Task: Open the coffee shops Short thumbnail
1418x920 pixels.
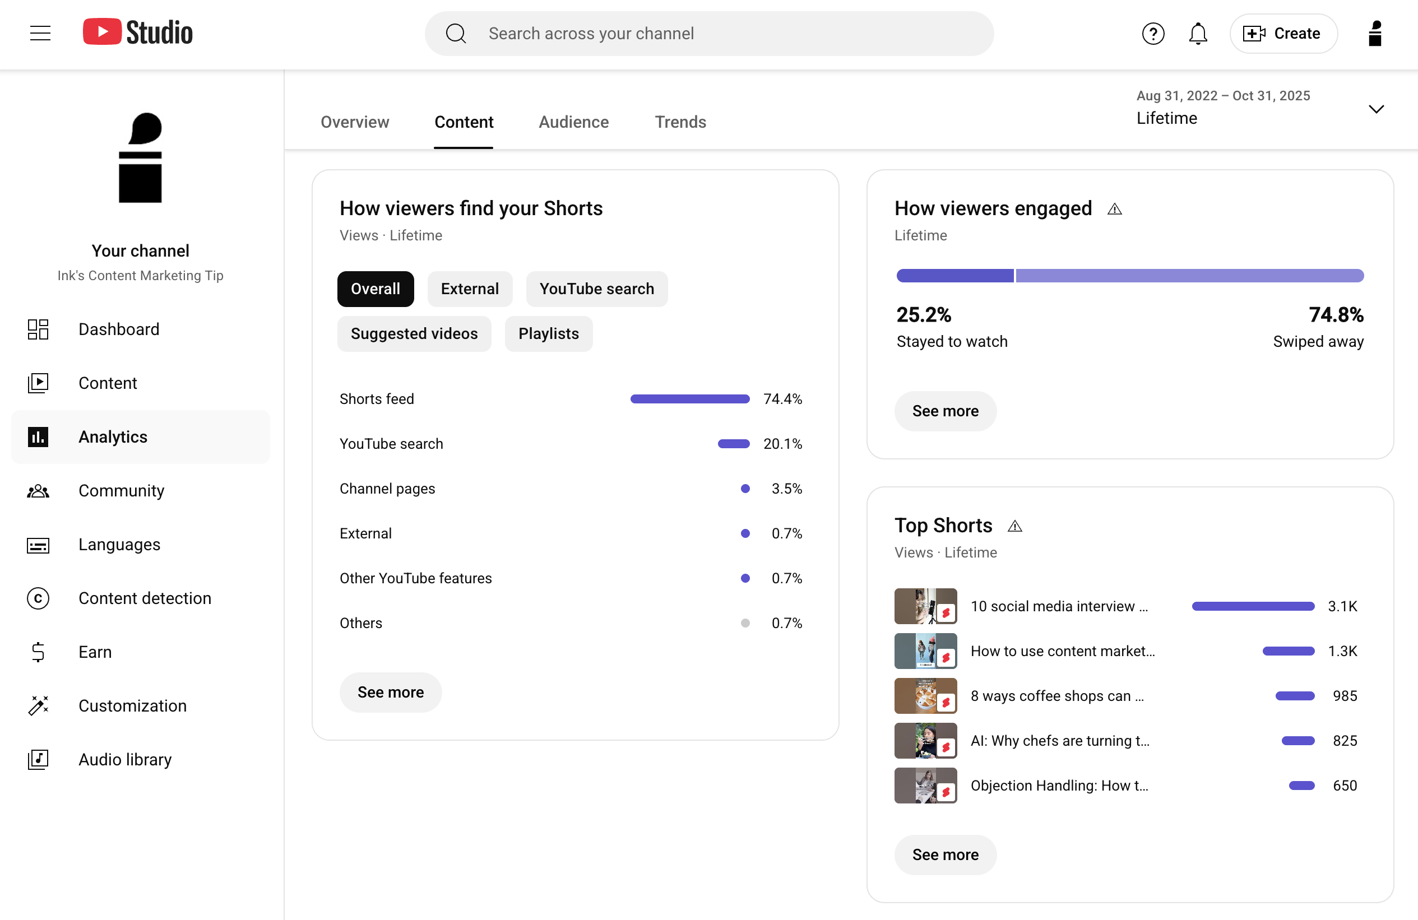Action: point(925,695)
